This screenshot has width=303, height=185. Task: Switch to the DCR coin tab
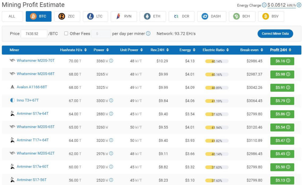(x=181, y=16)
